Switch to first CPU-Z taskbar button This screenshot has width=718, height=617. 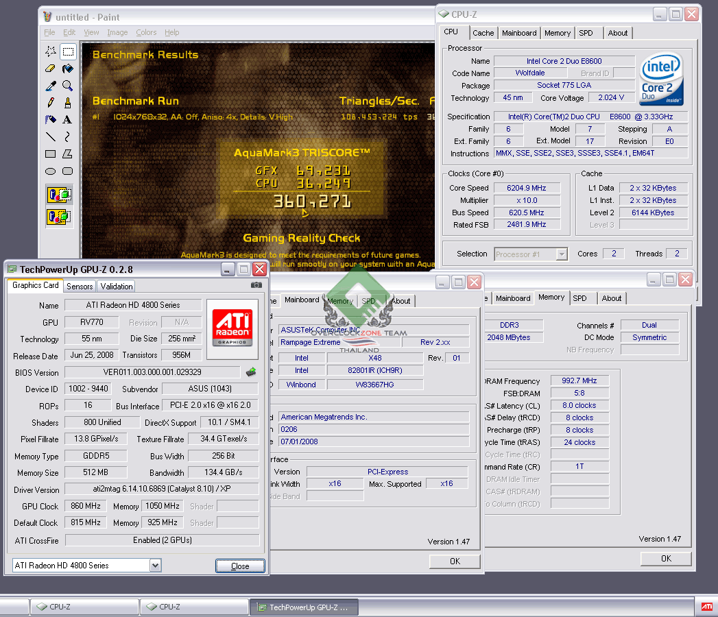84,607
